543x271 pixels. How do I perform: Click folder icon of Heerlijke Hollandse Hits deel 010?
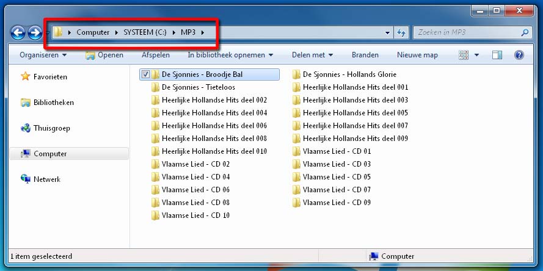pyautogui.click(x=155, y=151)
